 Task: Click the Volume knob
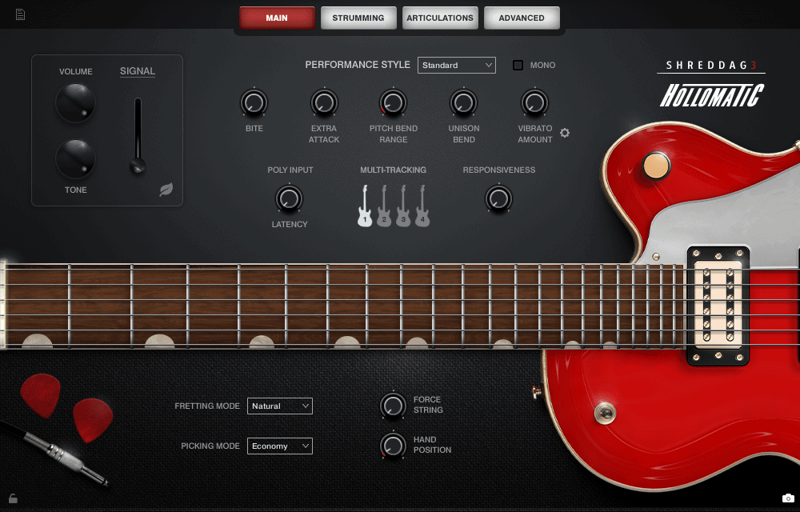click(75, 102)
